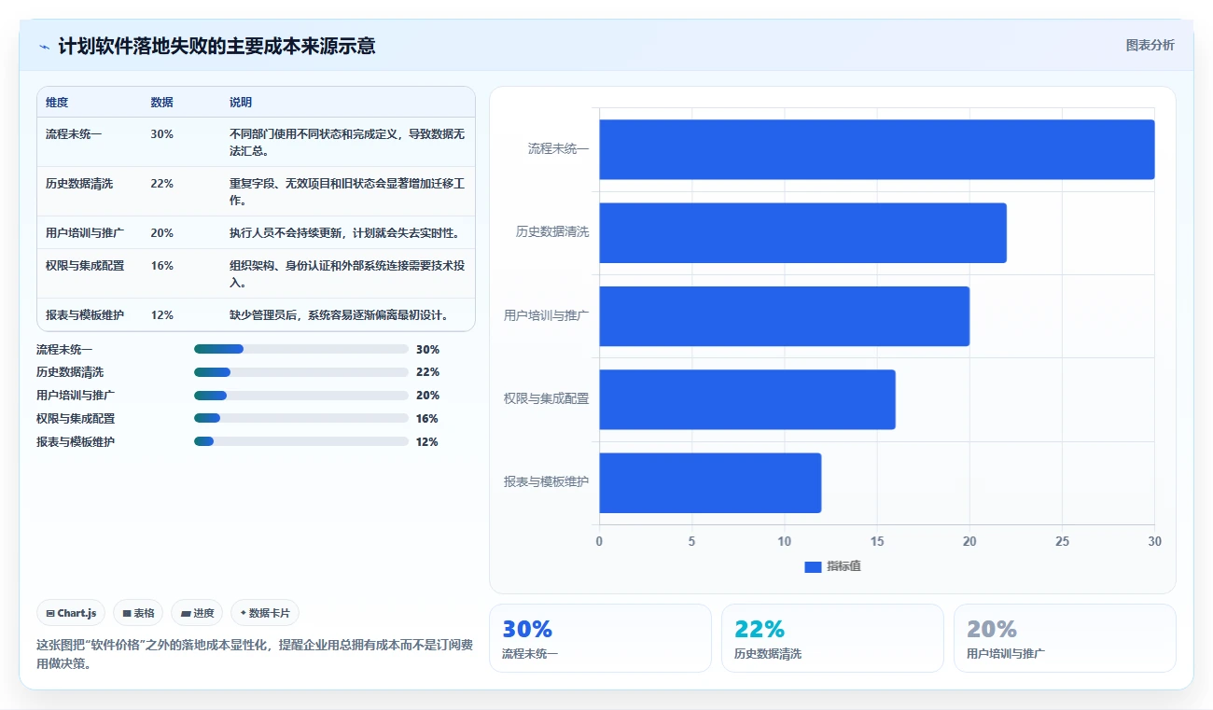Toggle the 指标值 legend swatch
Viewport: 1213px width, 710px height.
click(813, 567)
